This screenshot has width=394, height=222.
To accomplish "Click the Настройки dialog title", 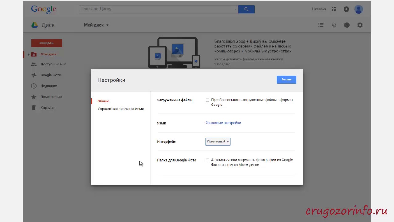I will pyautogui.click(x=111, y=80).
